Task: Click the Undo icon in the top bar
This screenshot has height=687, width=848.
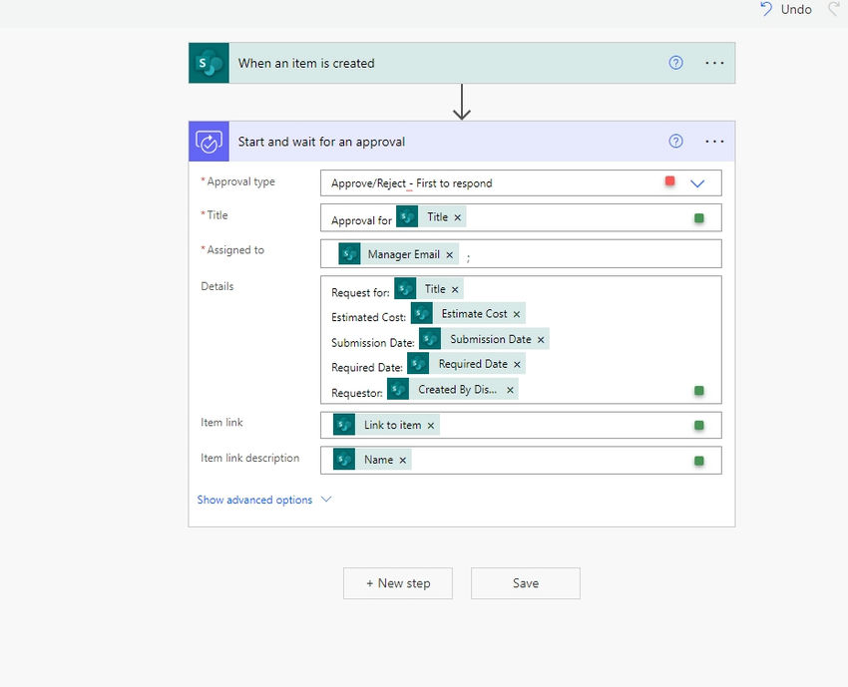Action: (766, 9)
